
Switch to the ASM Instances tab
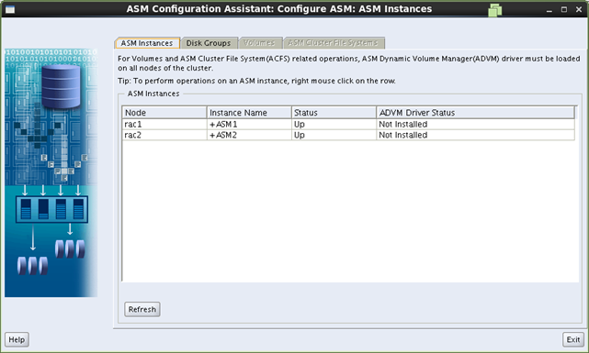click(147, 43)
